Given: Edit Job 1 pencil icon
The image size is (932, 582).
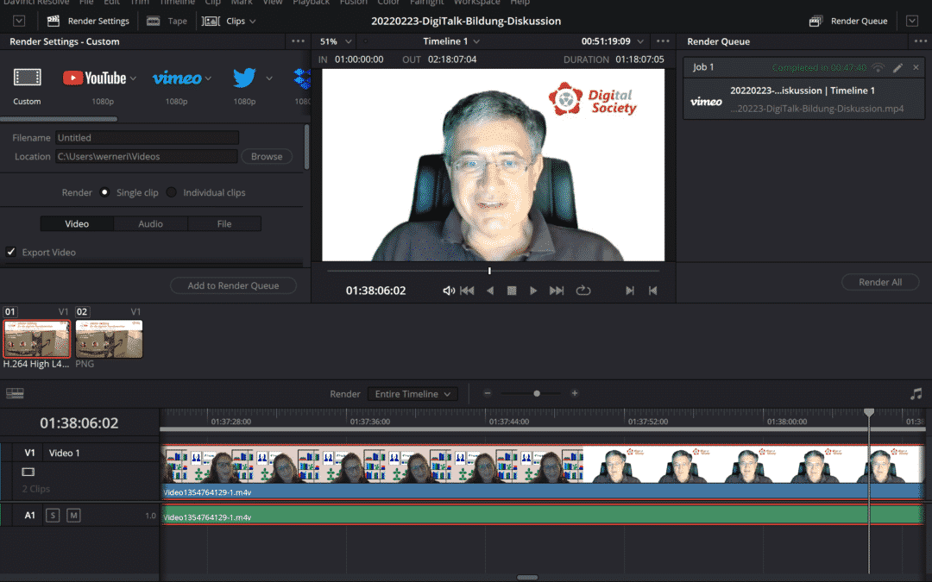Looking at the screenshot, I should click(x=897, y=67).
